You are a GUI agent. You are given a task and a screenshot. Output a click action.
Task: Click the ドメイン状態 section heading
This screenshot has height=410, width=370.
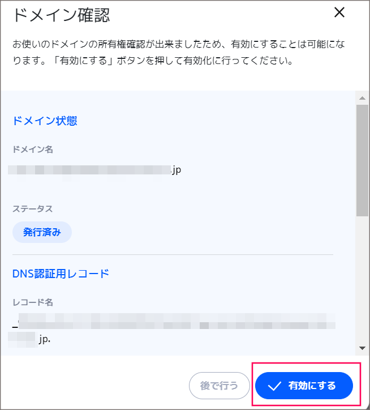[45, 121]
